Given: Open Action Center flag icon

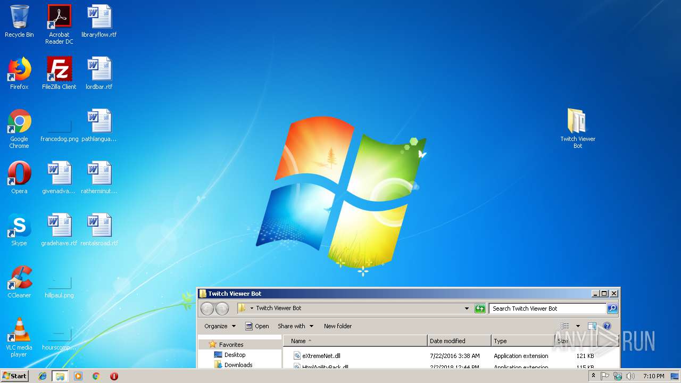Looking at the screenshot, I should tap(605, 376).
